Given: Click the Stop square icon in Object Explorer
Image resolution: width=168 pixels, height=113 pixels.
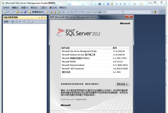Looking at the screenshot, I should pyautogui.click(x=20, y=22).
